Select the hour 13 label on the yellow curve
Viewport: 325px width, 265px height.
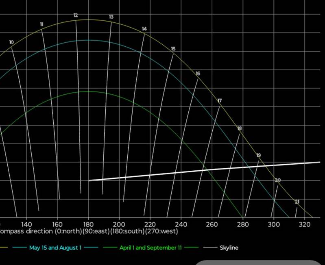pyautogui.click(x=111, y=17)
